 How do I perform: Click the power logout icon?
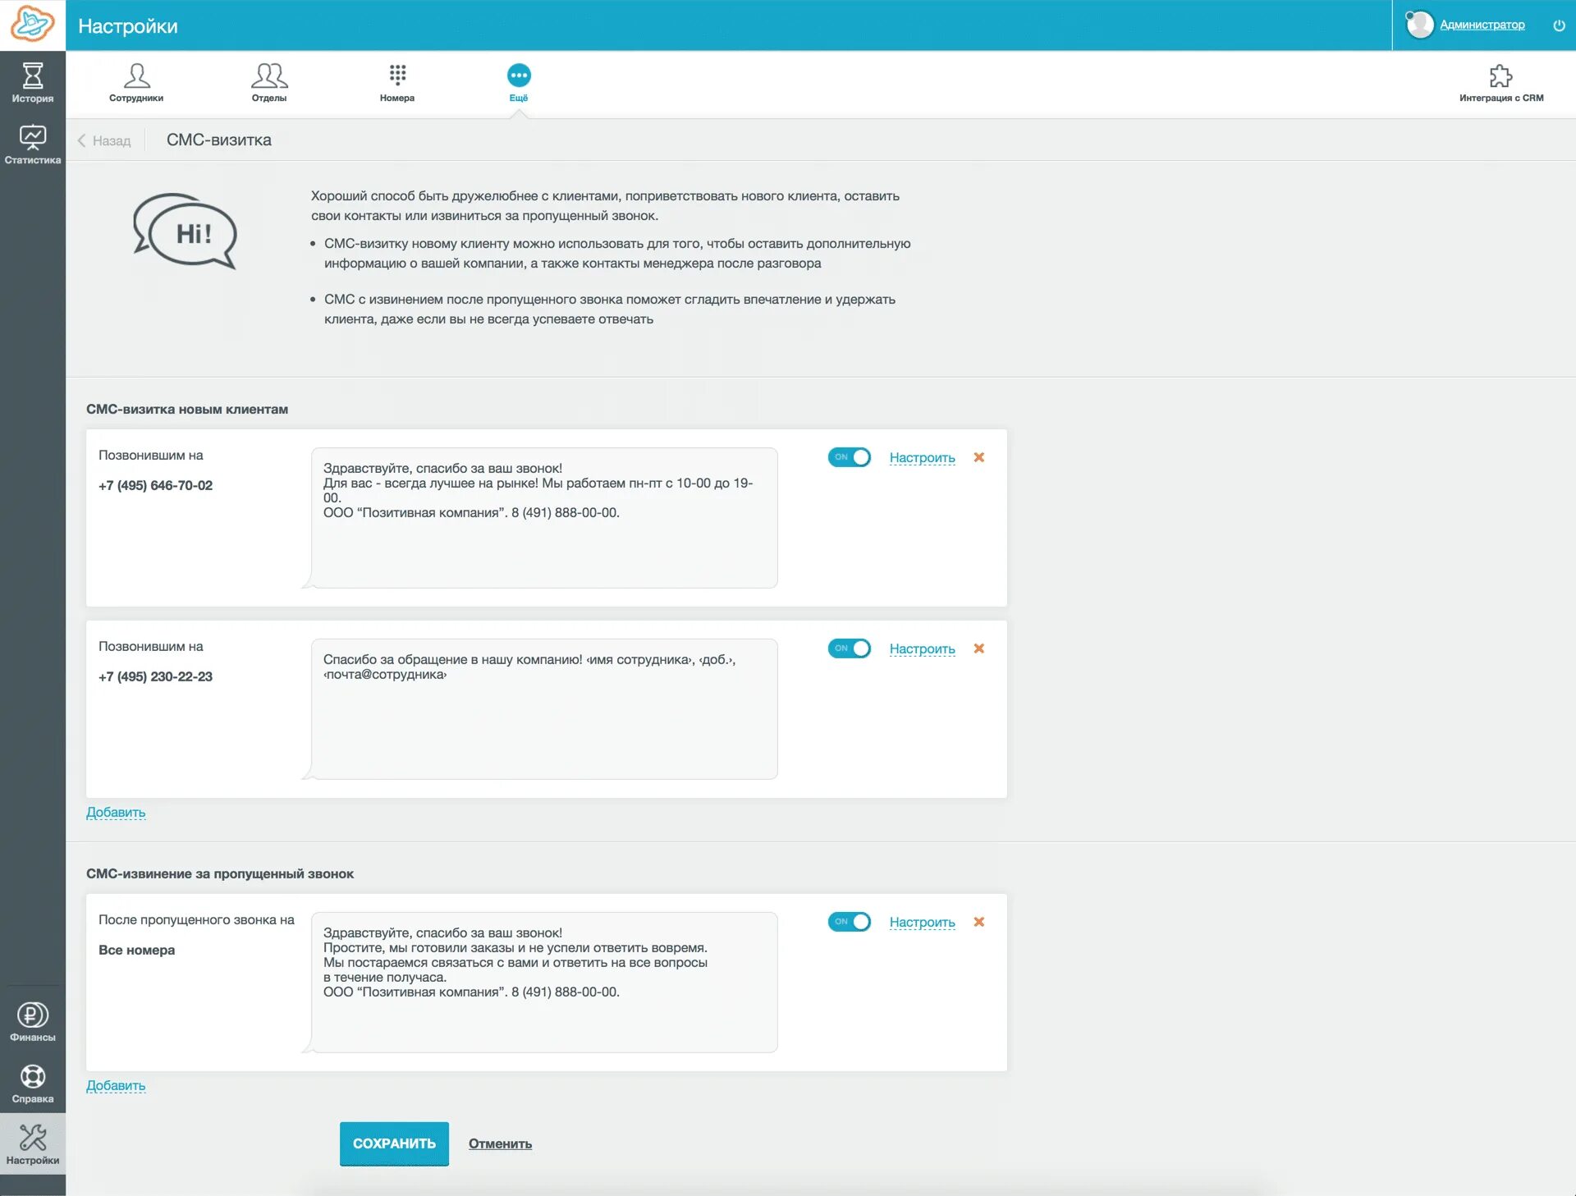tap(1559, 25)
